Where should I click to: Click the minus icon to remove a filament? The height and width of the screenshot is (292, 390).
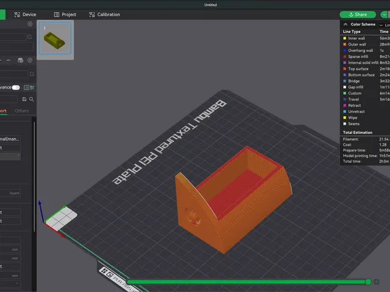(9, 60)
